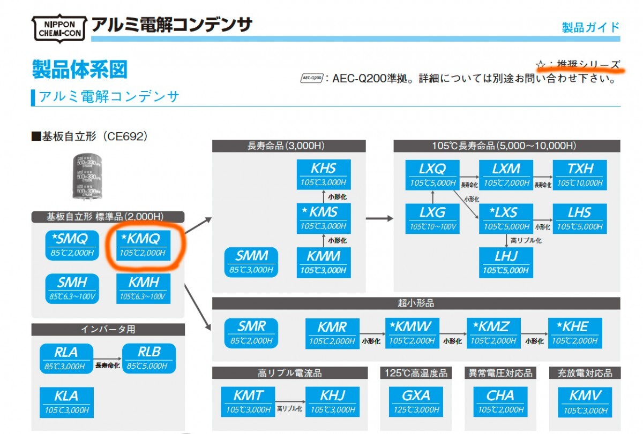
Task: Open the KMH series box
Action: 143,289
